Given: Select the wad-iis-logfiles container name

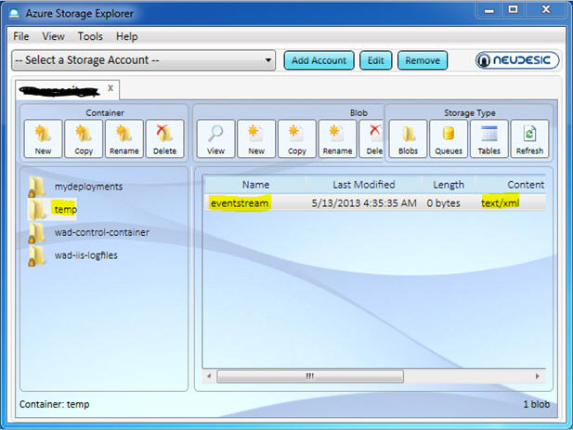Looking at the screenshot, I should click(x=86, y=255).
